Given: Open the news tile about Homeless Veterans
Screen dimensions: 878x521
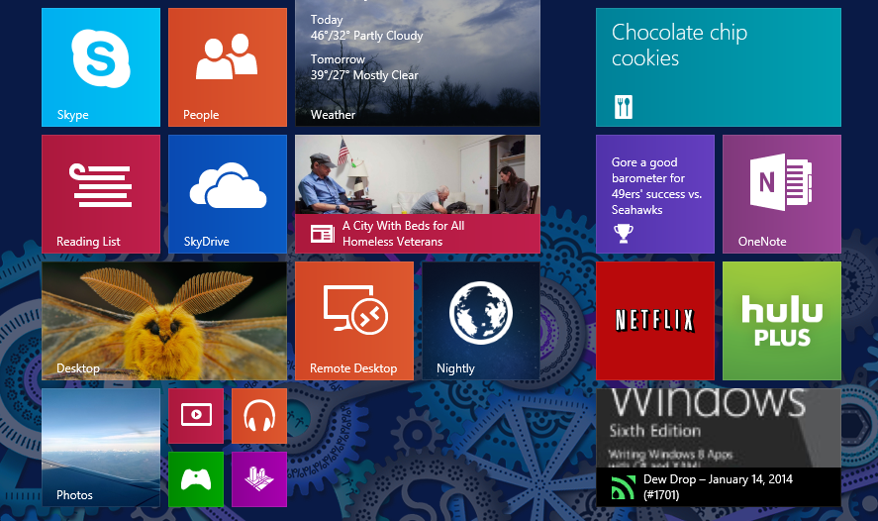Looking at the screenshot, I should (418, 194).
